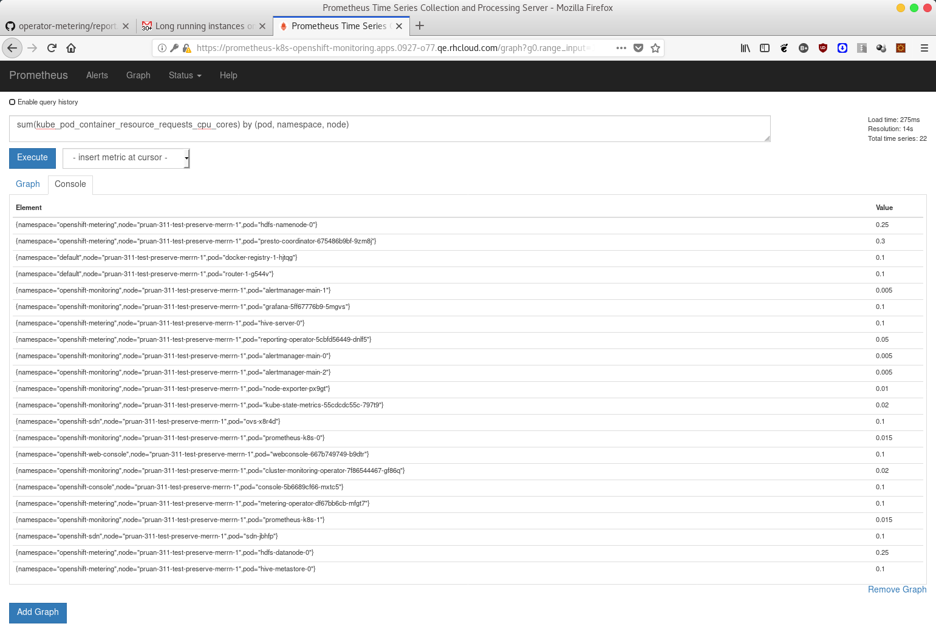Click the Value column header
The height and width of the screenshot is (635, 936).
pos(884,208)
